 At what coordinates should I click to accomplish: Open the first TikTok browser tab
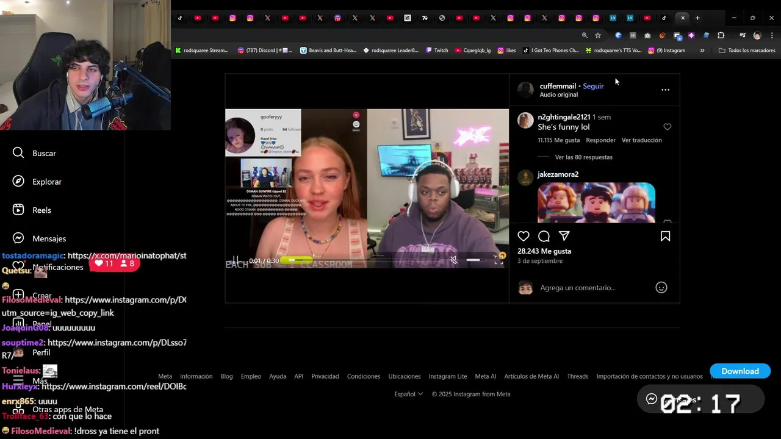tap(180, 18)
